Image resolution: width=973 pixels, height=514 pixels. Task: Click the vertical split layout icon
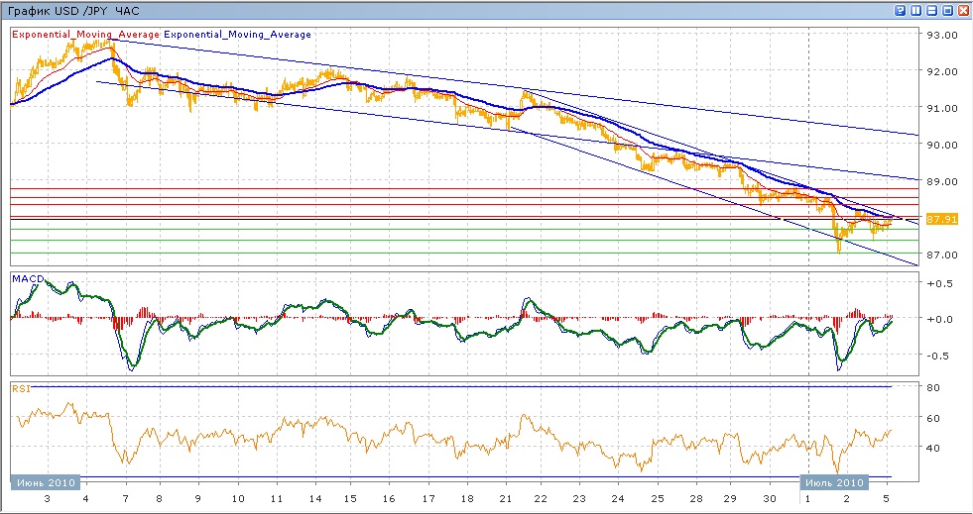tap(916, 11)
